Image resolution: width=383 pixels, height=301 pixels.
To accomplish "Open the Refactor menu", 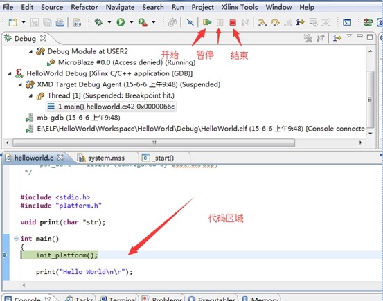I will pos(84,7).
